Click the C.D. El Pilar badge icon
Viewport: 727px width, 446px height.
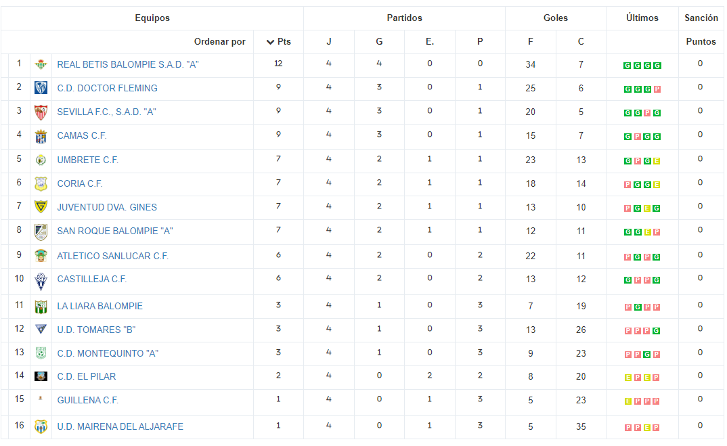(41, 376)
